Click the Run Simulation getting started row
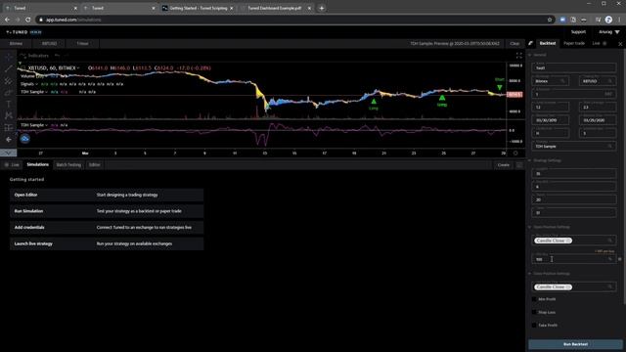Image resolution: width=626 pixels, height=352 pixels. 107,211
